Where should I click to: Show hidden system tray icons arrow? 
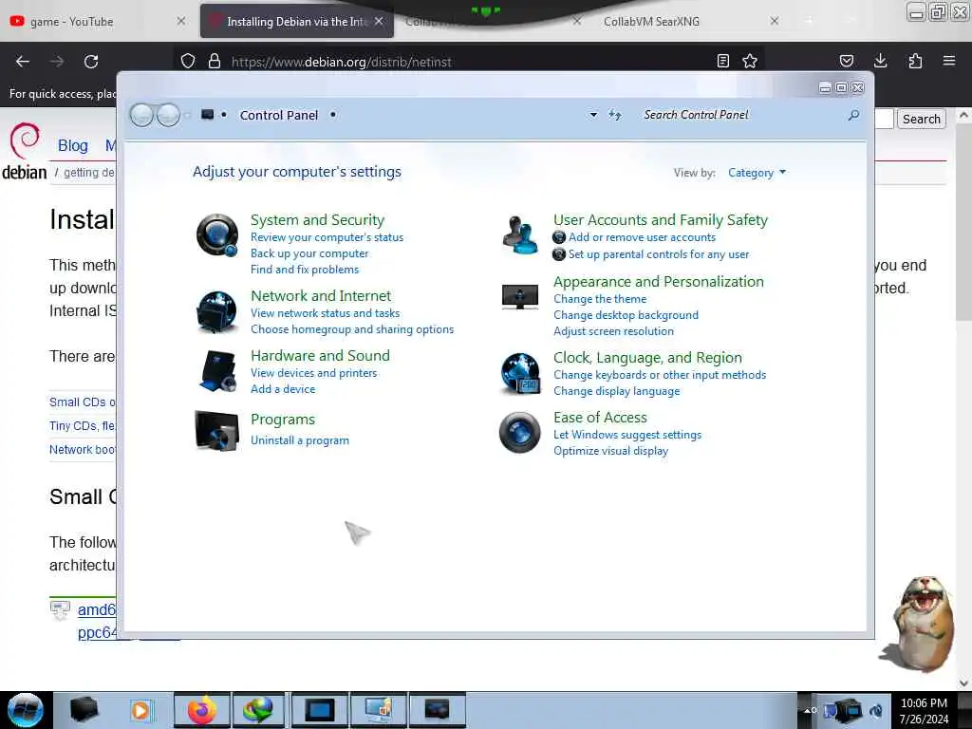pyautogui.click(x=808, y=710)
